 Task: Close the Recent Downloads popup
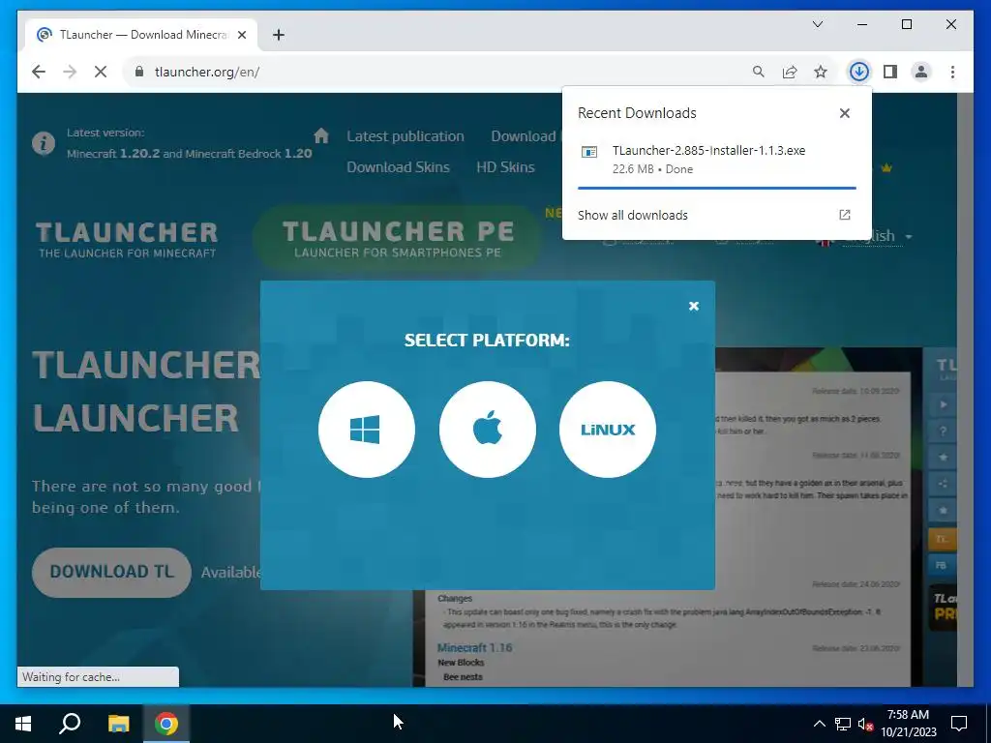click(x=844, y=113)
